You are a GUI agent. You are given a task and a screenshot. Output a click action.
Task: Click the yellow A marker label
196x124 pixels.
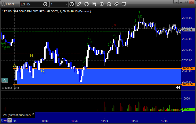(14, 65)
